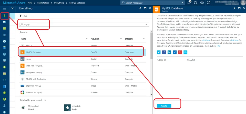
Task: Maximize the Everything blade
Action: click(145, 8)
